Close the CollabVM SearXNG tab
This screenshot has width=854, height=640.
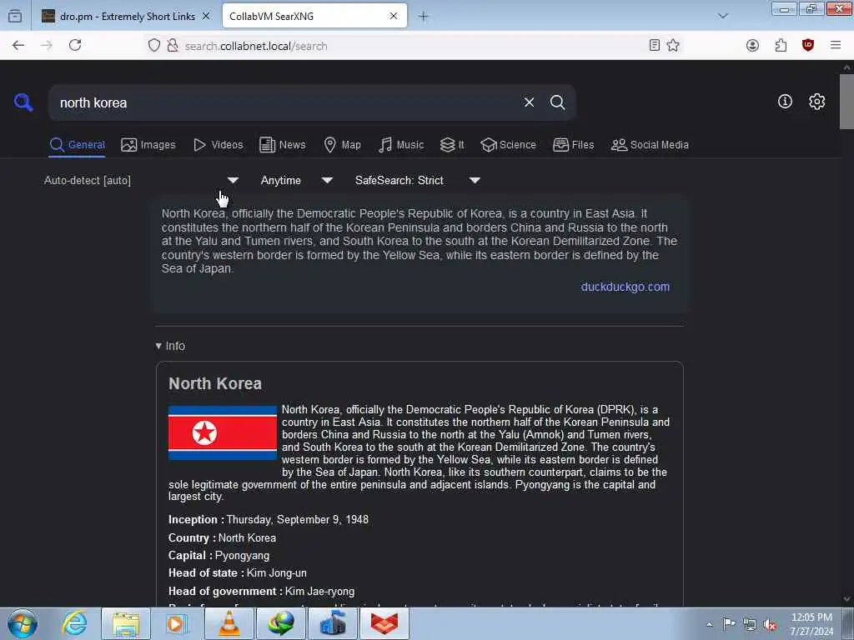(x=394, y=17)
